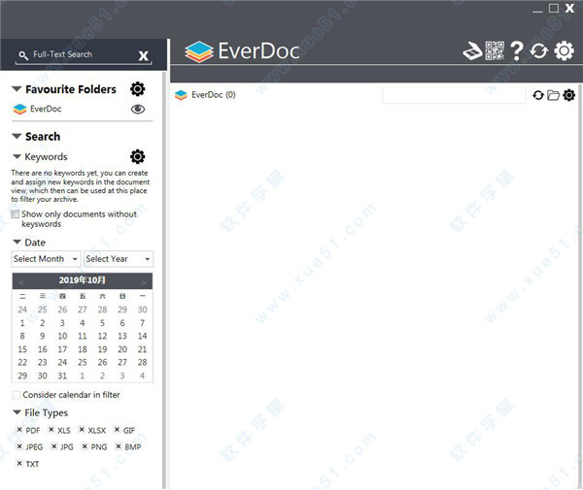Toggle the TXT file type filter
The height and width of the screenshot is (490, 583).
click(x=19, y=463)
